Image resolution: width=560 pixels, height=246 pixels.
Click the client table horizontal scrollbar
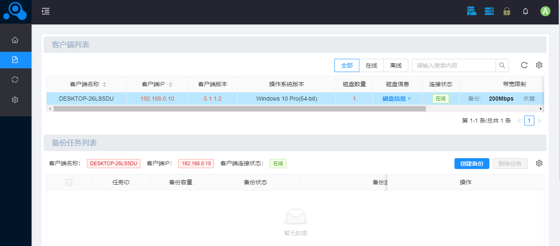240,109
